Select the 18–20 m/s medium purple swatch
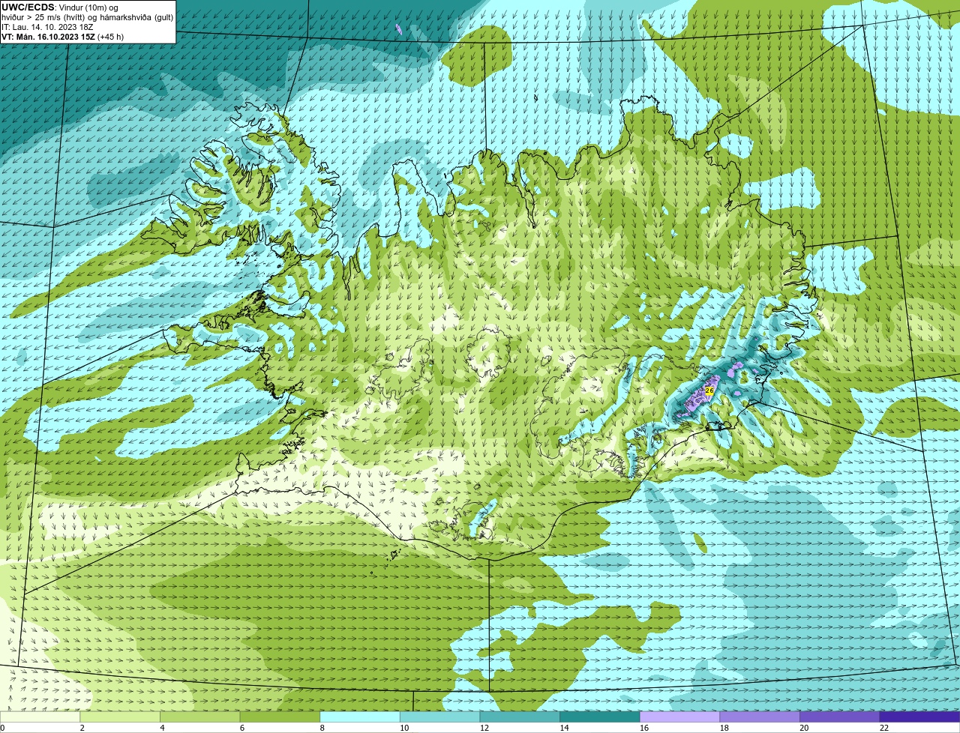960x733 pixels. point(759,717)
